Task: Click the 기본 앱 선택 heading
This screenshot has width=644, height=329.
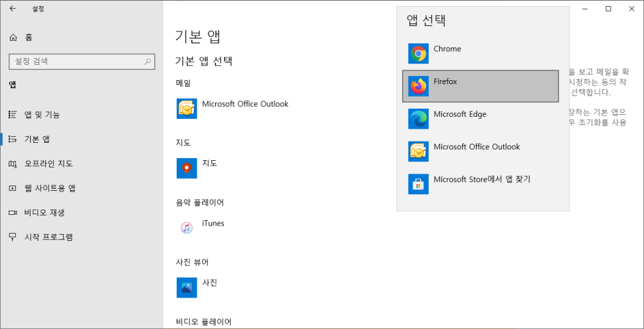Action: coord(204,61)
